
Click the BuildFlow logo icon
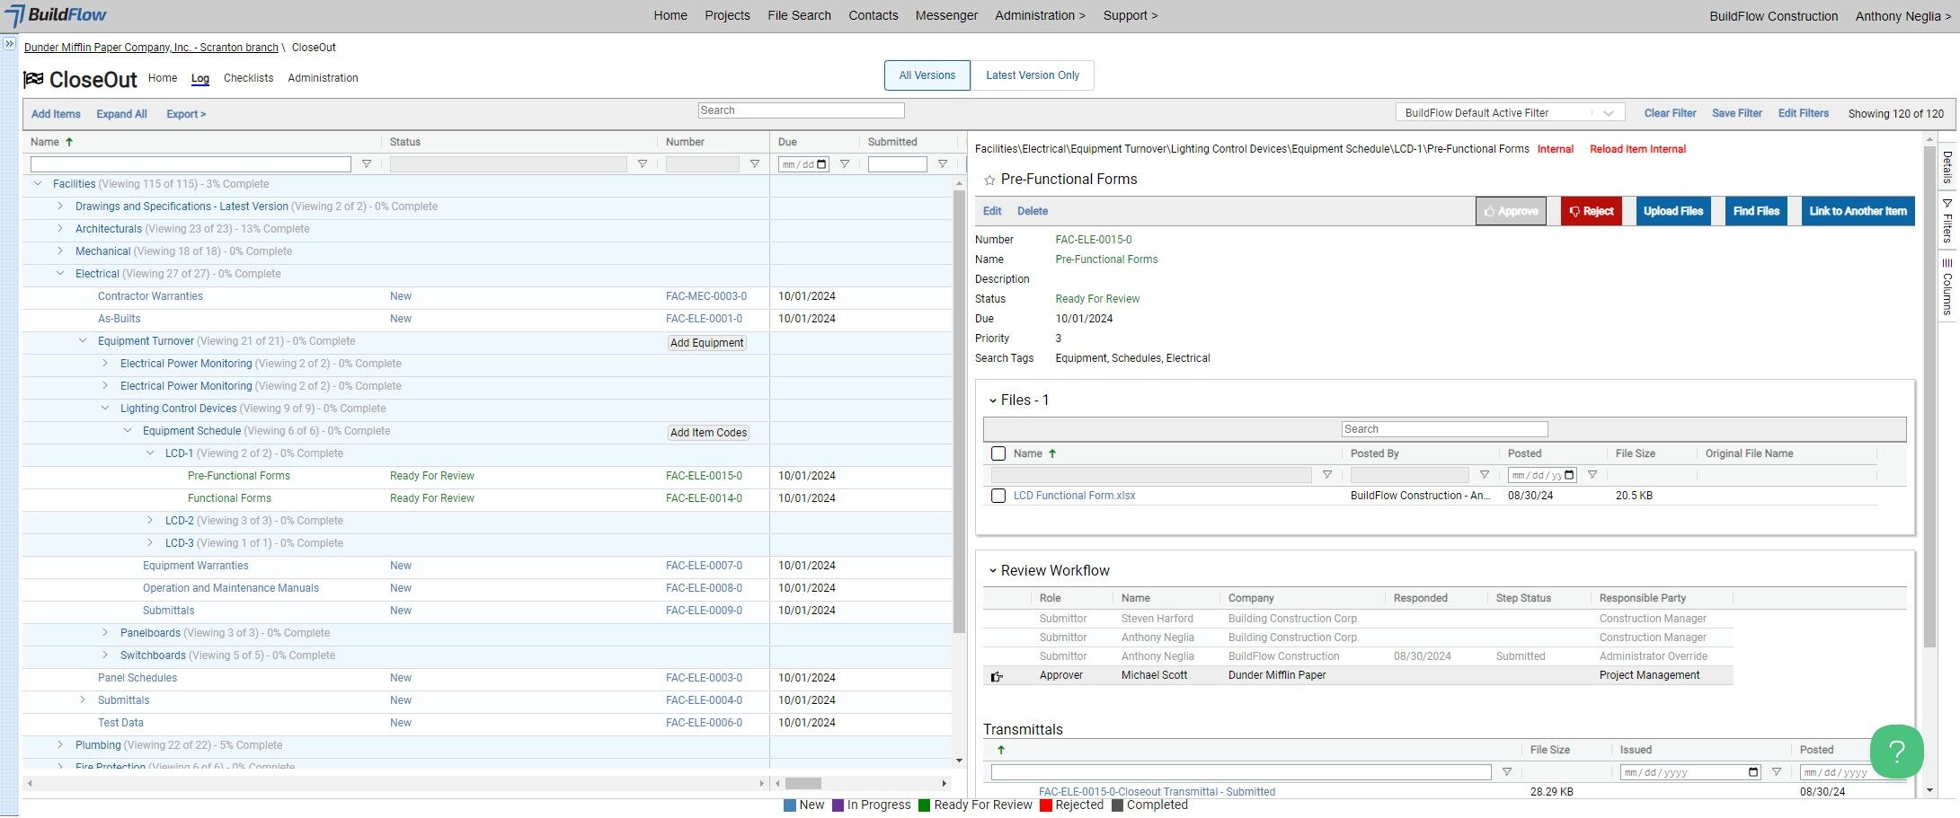pos(14,15)
